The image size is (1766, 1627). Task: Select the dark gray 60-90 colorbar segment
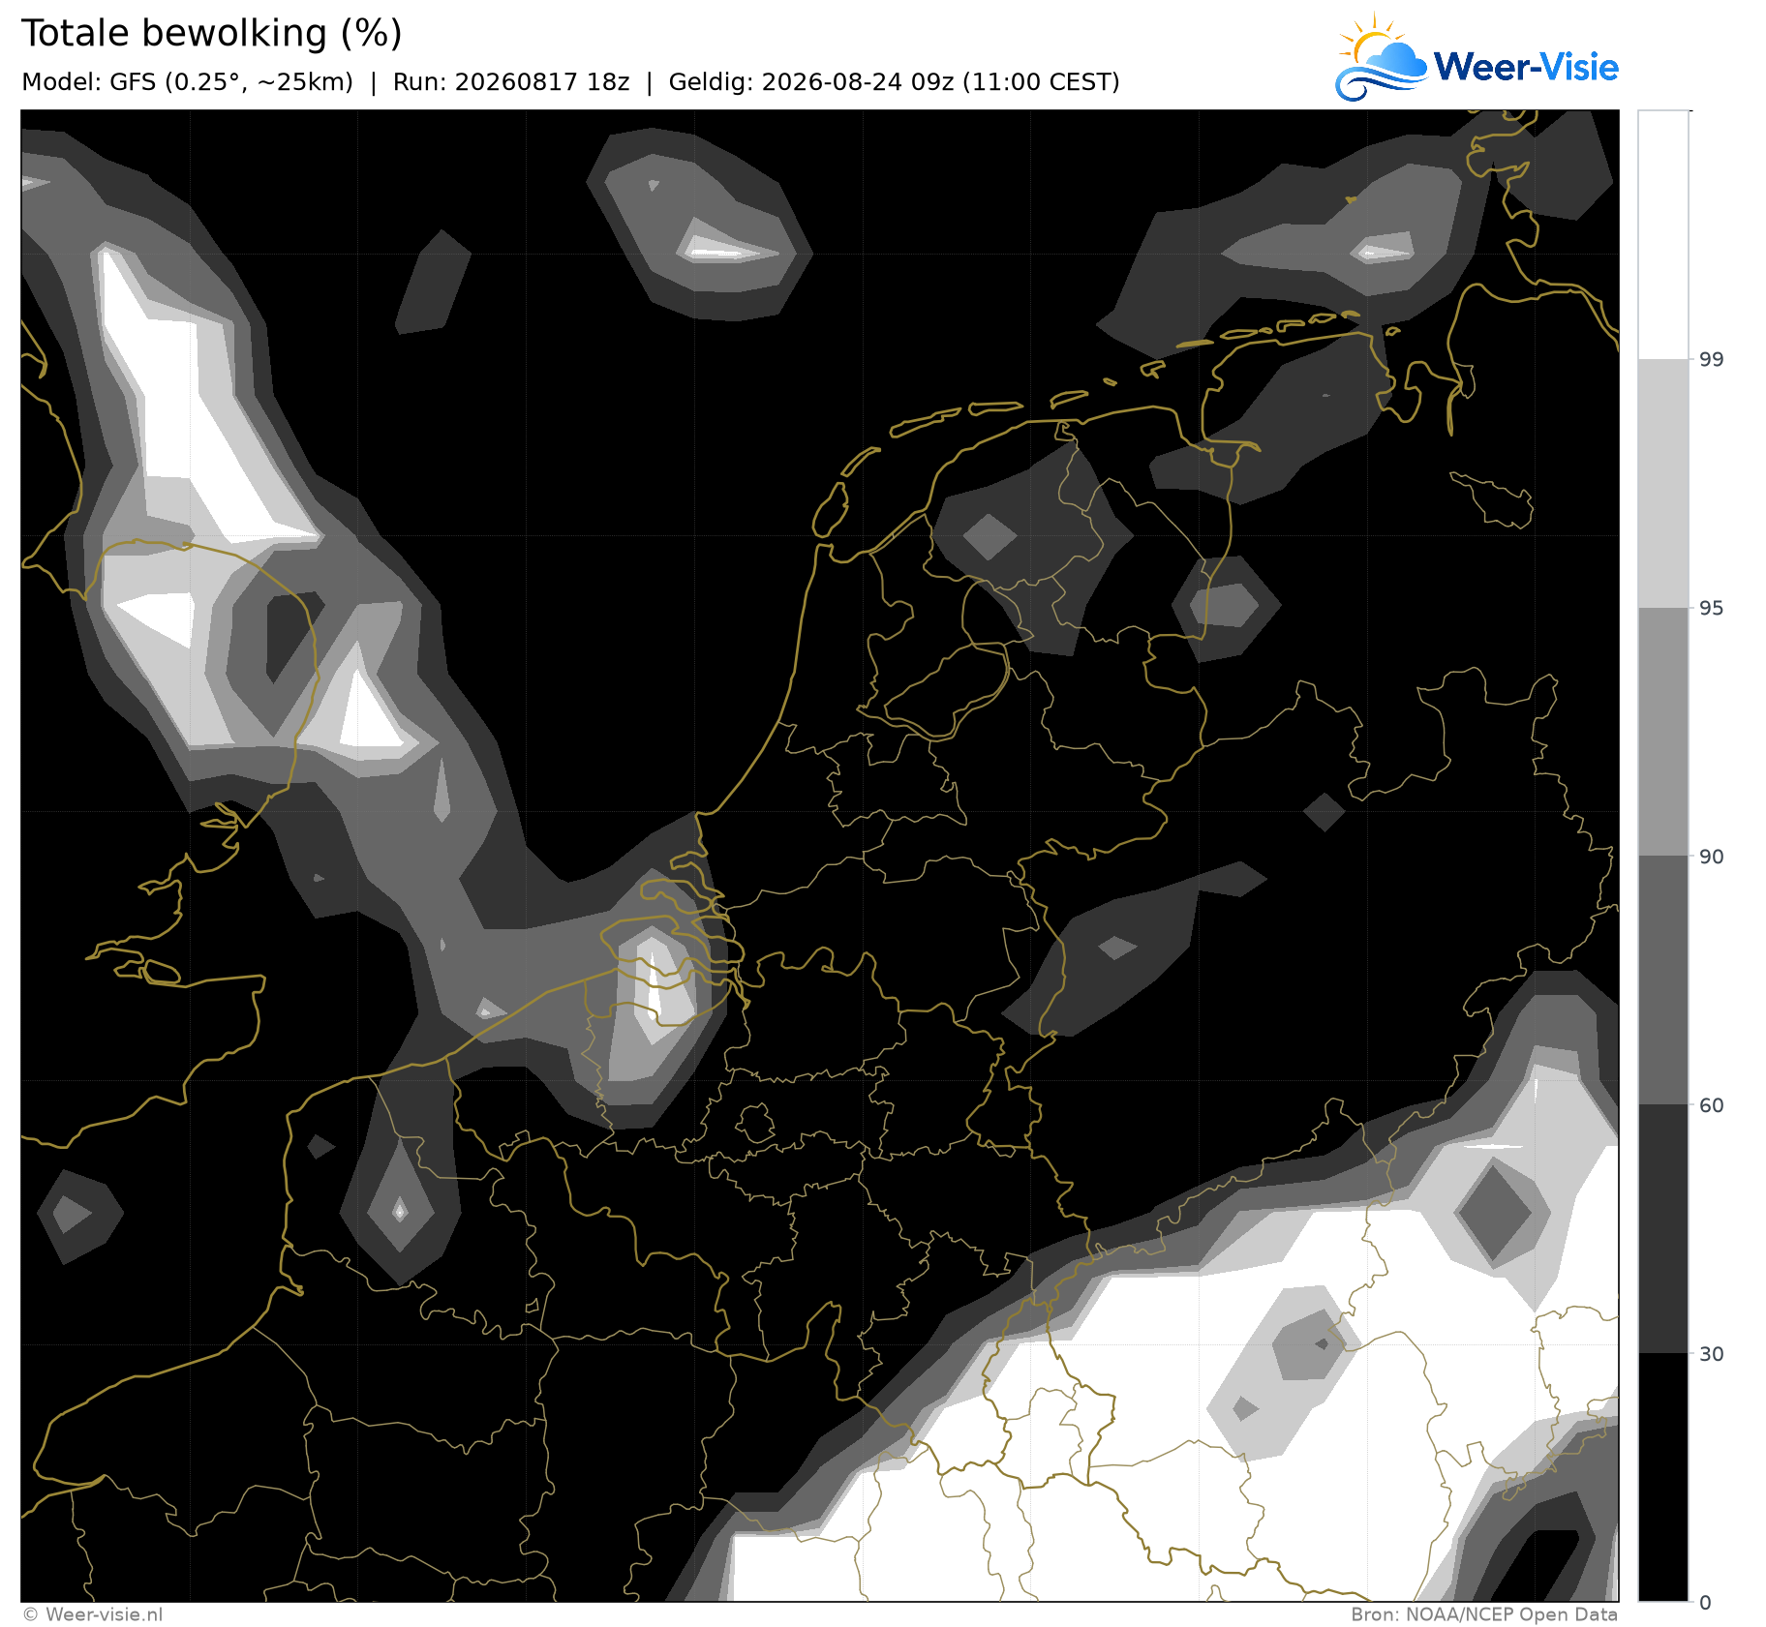click(x=1663, y=980)
